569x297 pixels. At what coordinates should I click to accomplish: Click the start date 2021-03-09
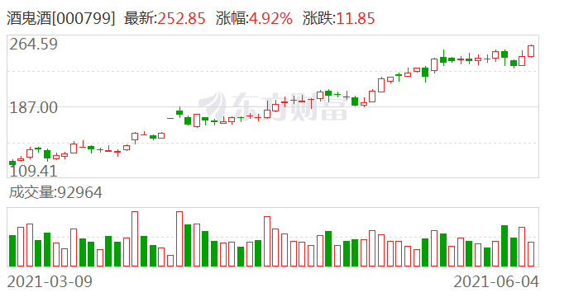[x=50, y=281]
